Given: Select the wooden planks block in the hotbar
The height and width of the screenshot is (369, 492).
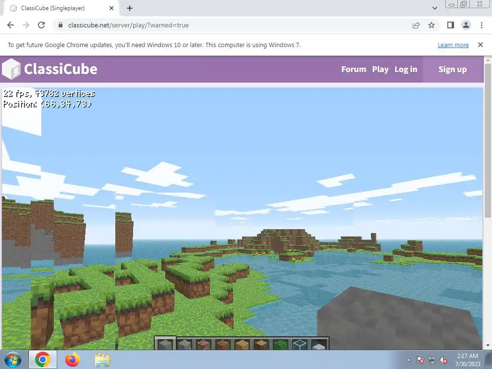Looking at the screenshot, I should click(242, 344).
